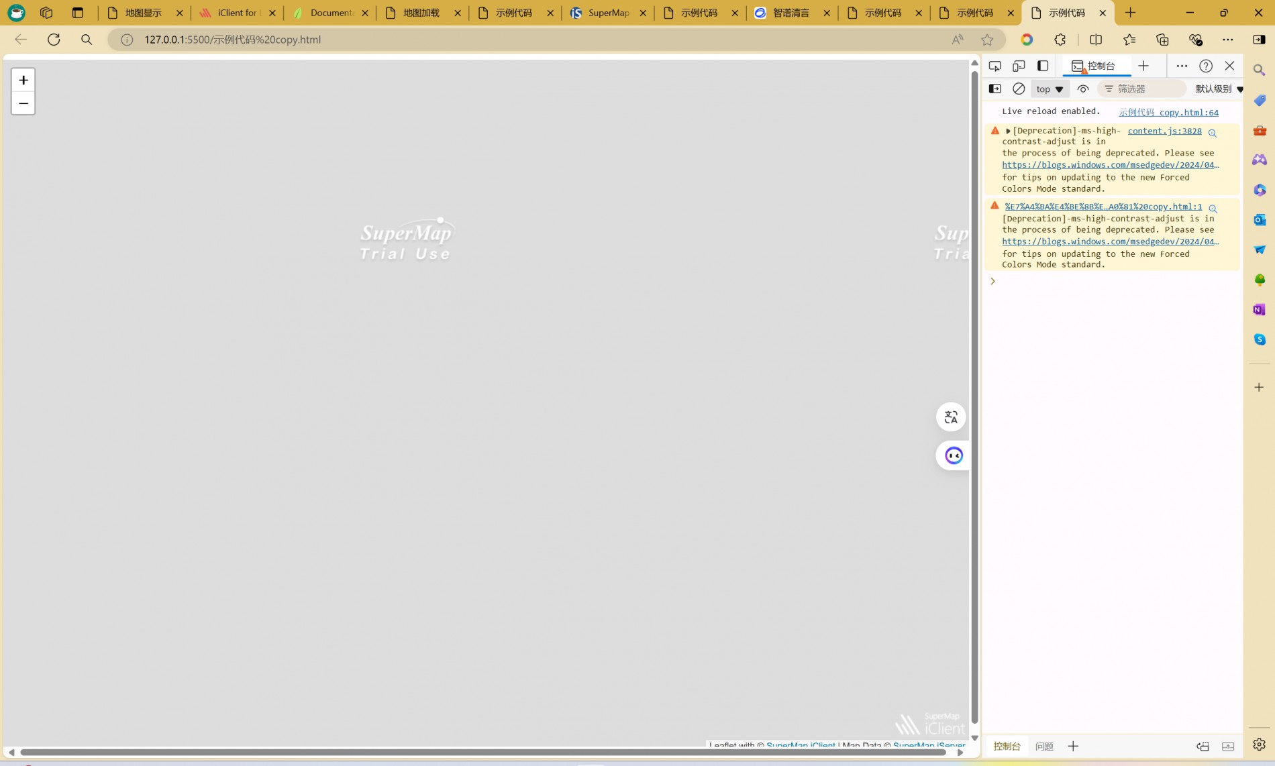1275x766 pixels.
Task: Toggle read aloud in address bar
Action: pos(958,40)
